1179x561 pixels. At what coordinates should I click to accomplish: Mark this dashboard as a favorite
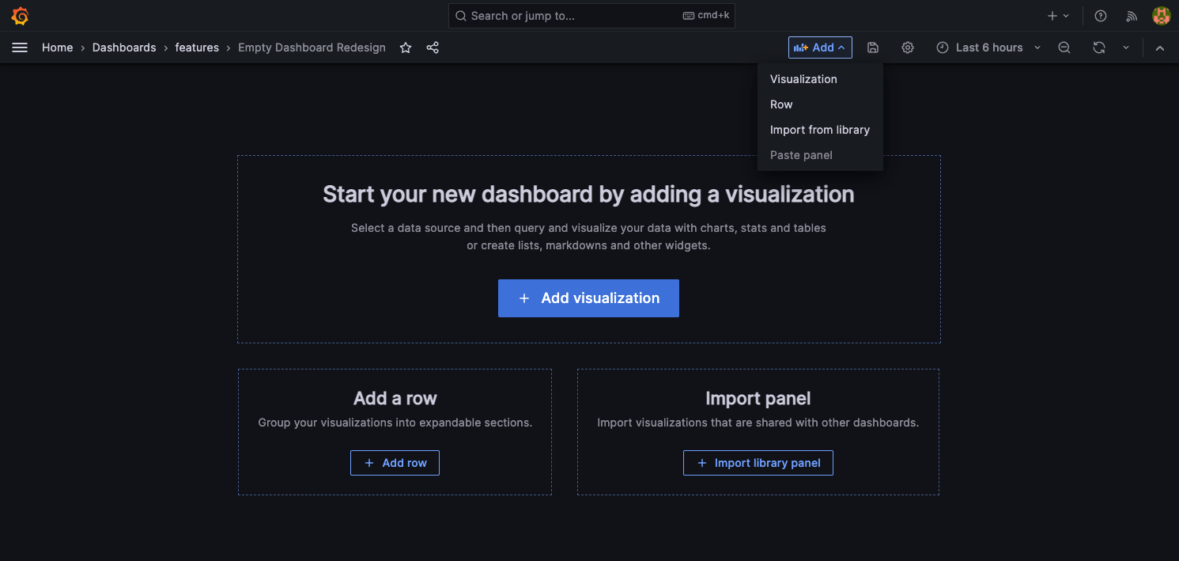pyautogui.click(x=406, y=47)
